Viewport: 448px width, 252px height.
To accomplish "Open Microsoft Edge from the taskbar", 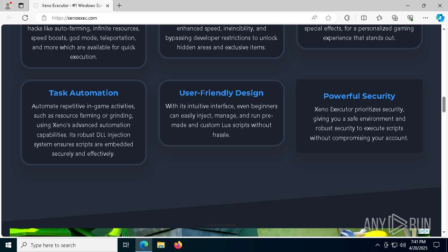I will click(144, 245).
